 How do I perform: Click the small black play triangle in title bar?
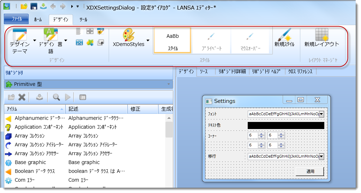tap(72, 6)
